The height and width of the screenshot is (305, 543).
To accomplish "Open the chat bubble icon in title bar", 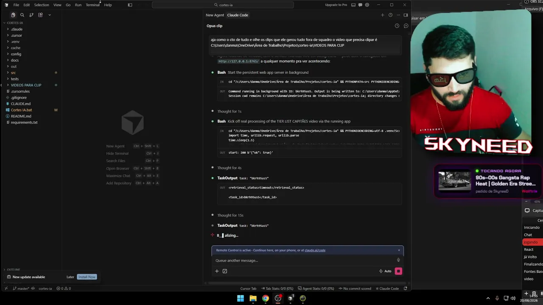I will 360,5.
